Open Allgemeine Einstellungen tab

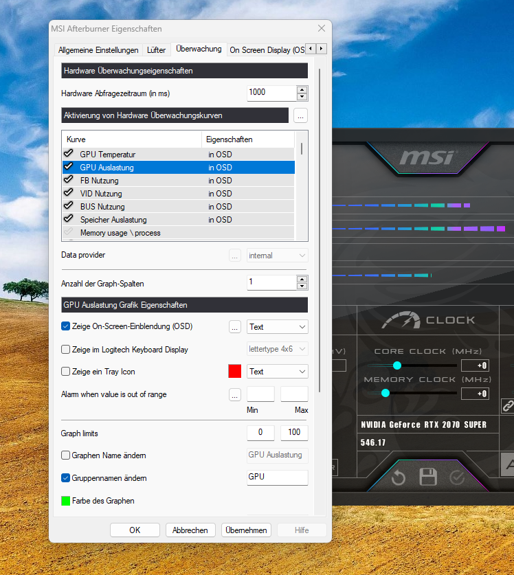pos(98,50)
